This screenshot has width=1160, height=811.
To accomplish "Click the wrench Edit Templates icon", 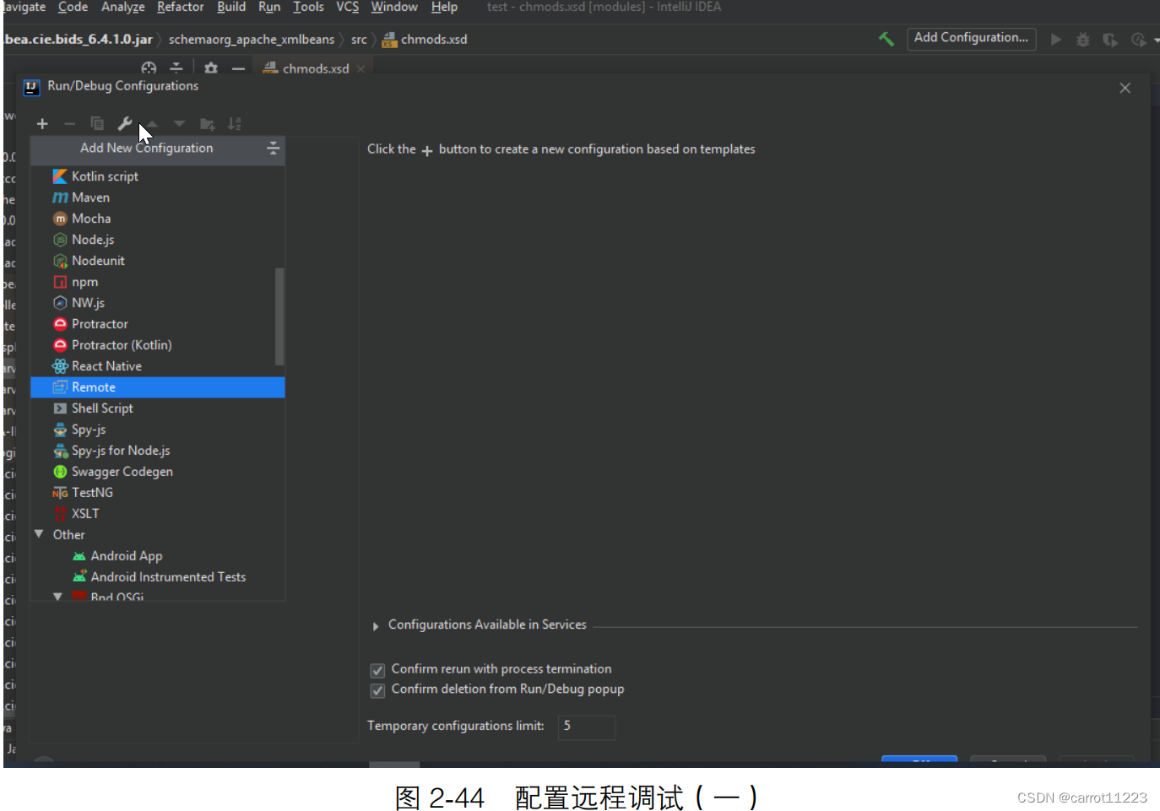I will coord(125,124).
